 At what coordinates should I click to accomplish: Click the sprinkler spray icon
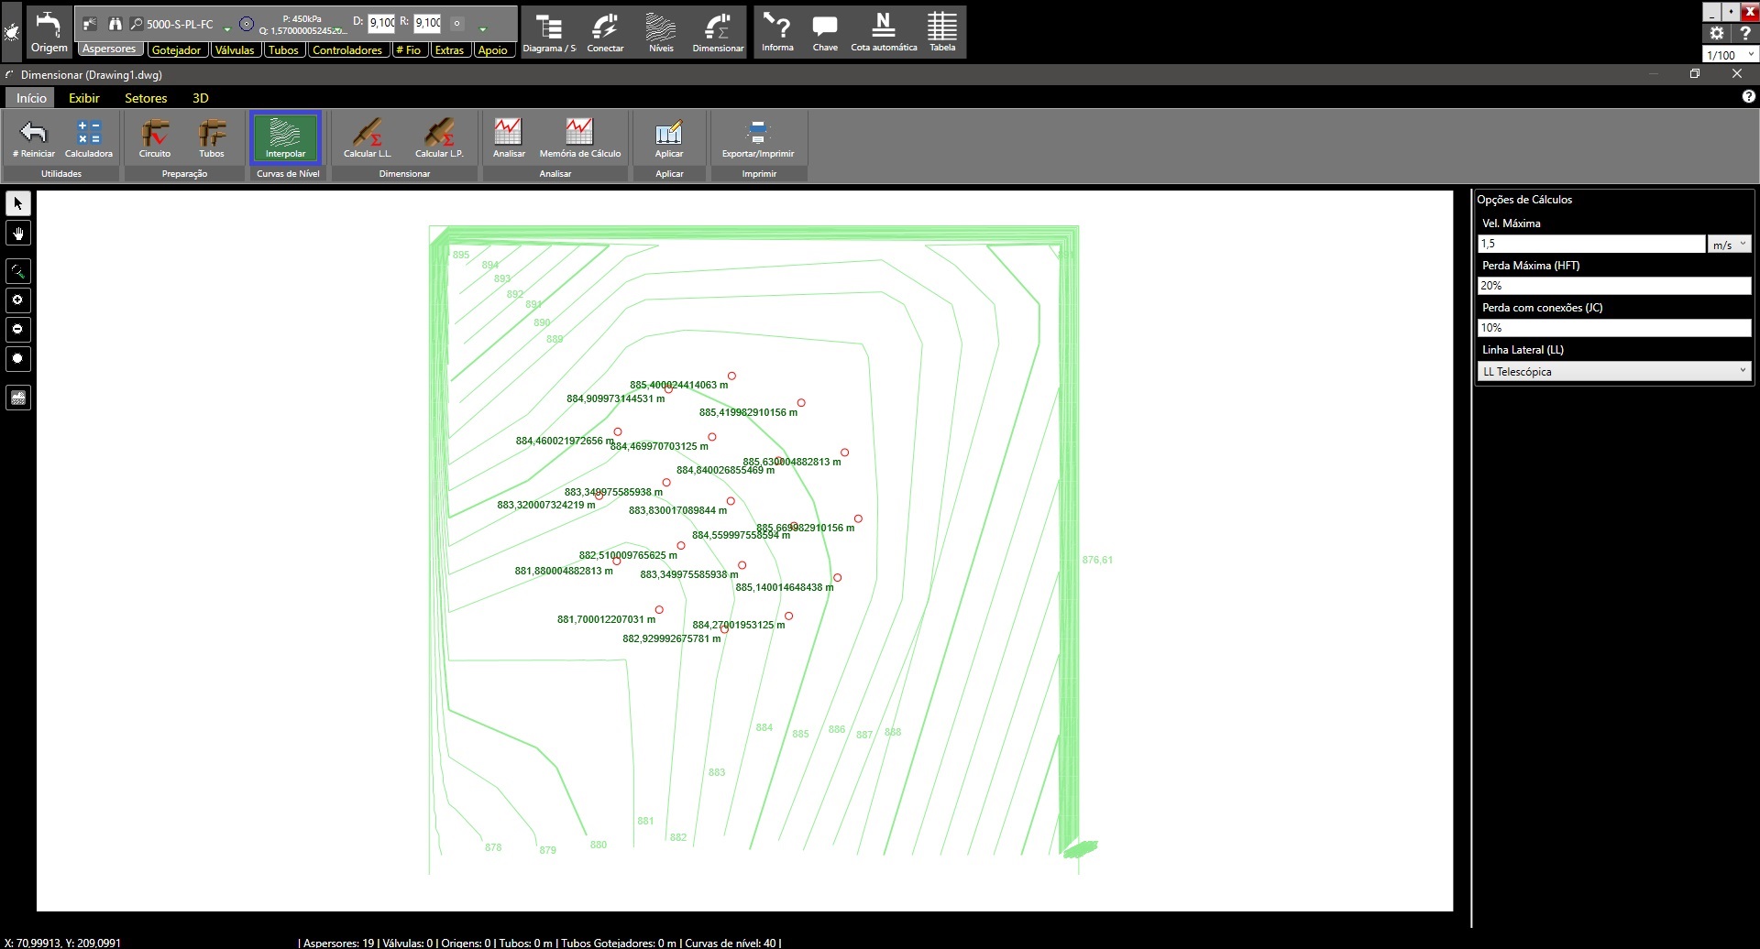90,24
